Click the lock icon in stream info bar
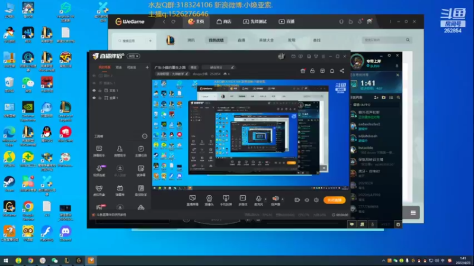 (x=312, y=71)
